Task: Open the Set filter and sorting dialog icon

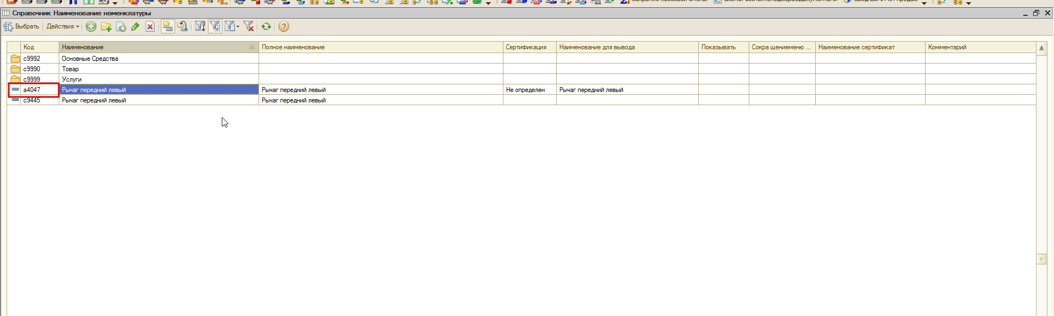Action: (x=200, y=26)
